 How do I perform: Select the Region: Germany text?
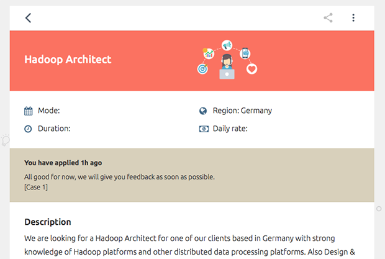[x=242, y=111]
